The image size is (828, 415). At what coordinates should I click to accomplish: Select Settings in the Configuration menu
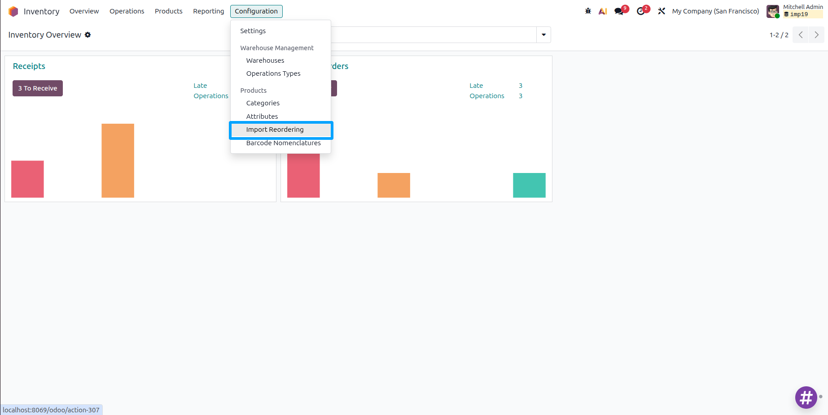[280, 31]
